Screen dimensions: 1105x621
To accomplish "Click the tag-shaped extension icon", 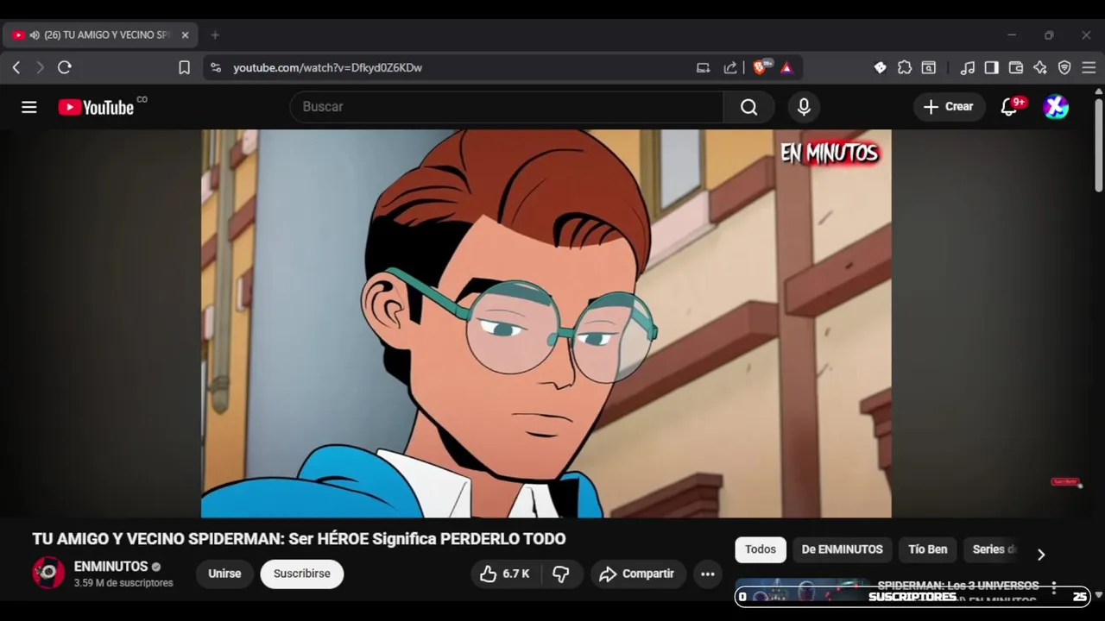I will coord(880,67).
